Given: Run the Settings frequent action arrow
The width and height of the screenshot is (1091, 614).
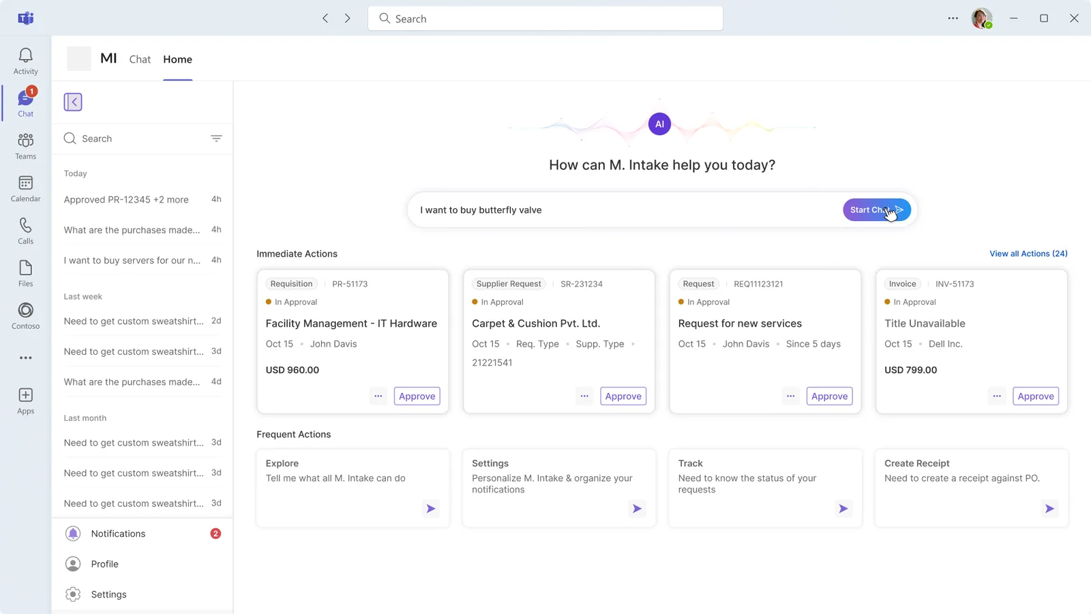Looking at the screenshot, I should (637, 508).
